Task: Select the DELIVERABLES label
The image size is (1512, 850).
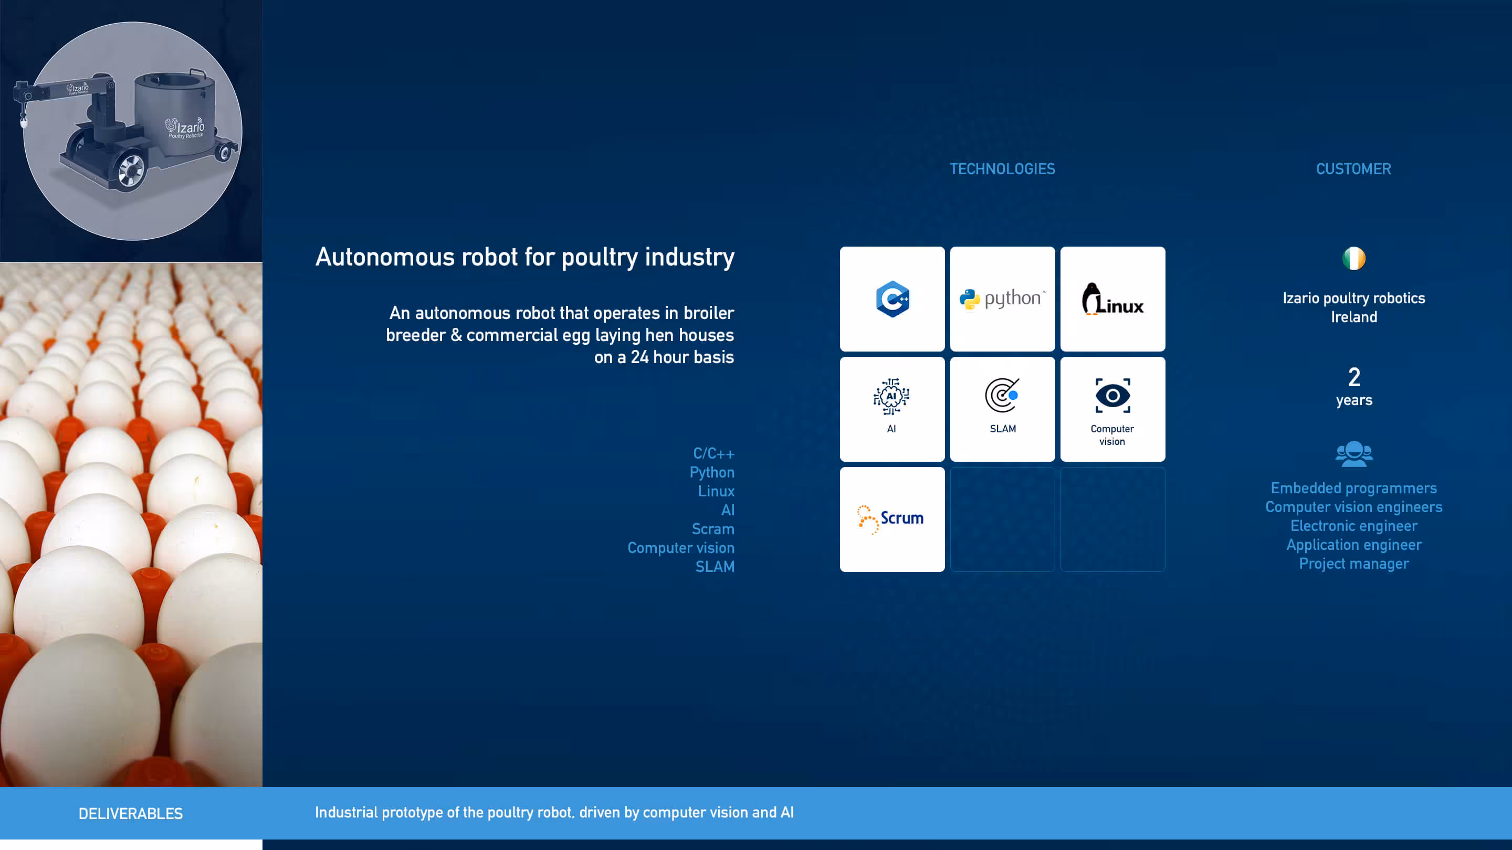Action: [x=130, y=813]
